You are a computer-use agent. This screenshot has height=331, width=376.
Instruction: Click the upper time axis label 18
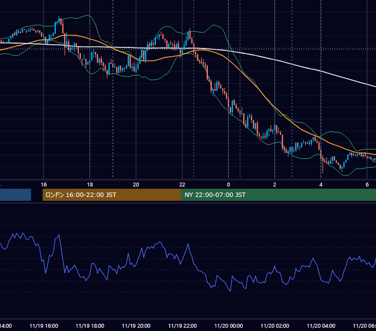(x=90, y=185)
